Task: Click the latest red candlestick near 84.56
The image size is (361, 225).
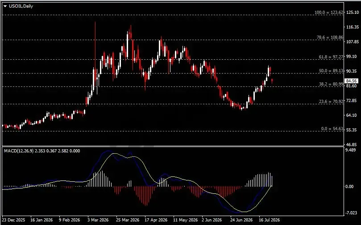Action: tap(272, 81)
